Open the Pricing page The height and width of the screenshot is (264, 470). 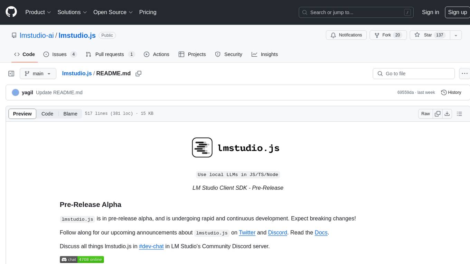[148, 12]
